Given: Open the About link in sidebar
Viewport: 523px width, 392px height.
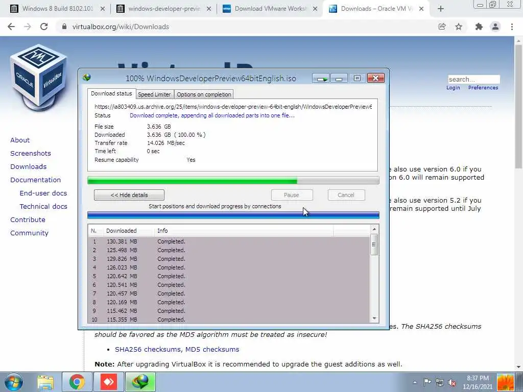Looking at the screenshot, I should click(20, 140).
